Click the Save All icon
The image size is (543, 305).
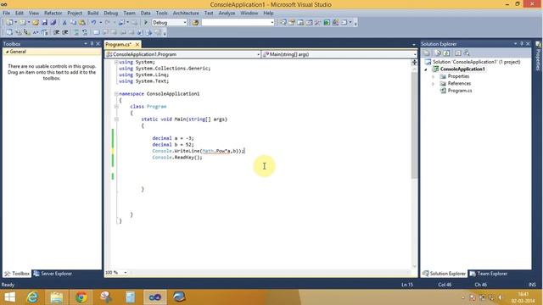coord(53,23)
